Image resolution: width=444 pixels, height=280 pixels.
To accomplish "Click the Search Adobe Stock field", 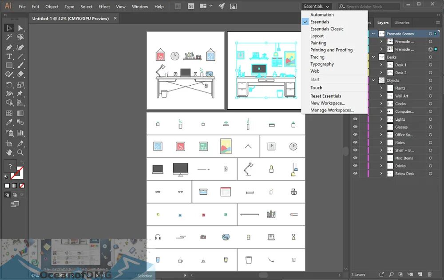I will tap(369, 6).
